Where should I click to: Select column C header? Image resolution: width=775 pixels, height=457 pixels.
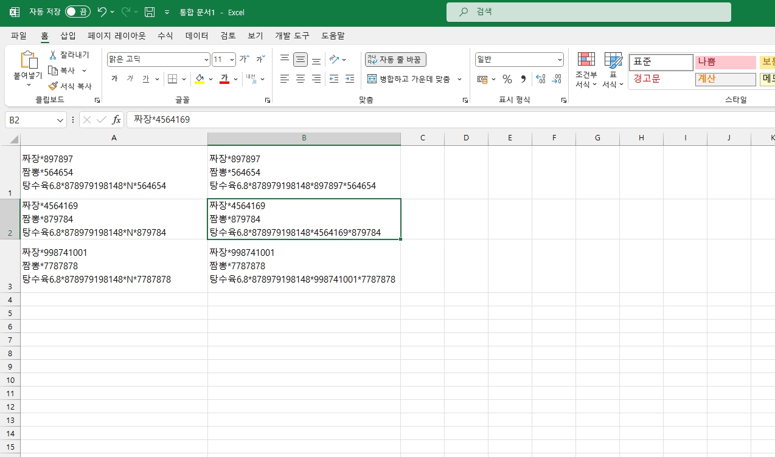click(x=422, y=139)
